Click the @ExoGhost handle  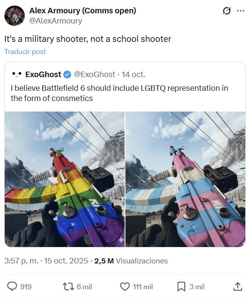(94, 74)
